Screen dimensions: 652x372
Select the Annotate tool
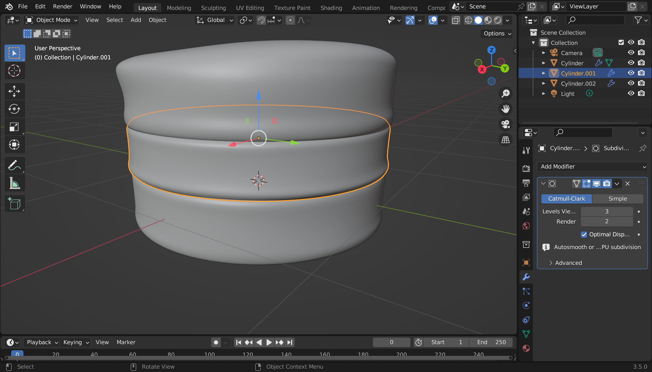(15, 165)
